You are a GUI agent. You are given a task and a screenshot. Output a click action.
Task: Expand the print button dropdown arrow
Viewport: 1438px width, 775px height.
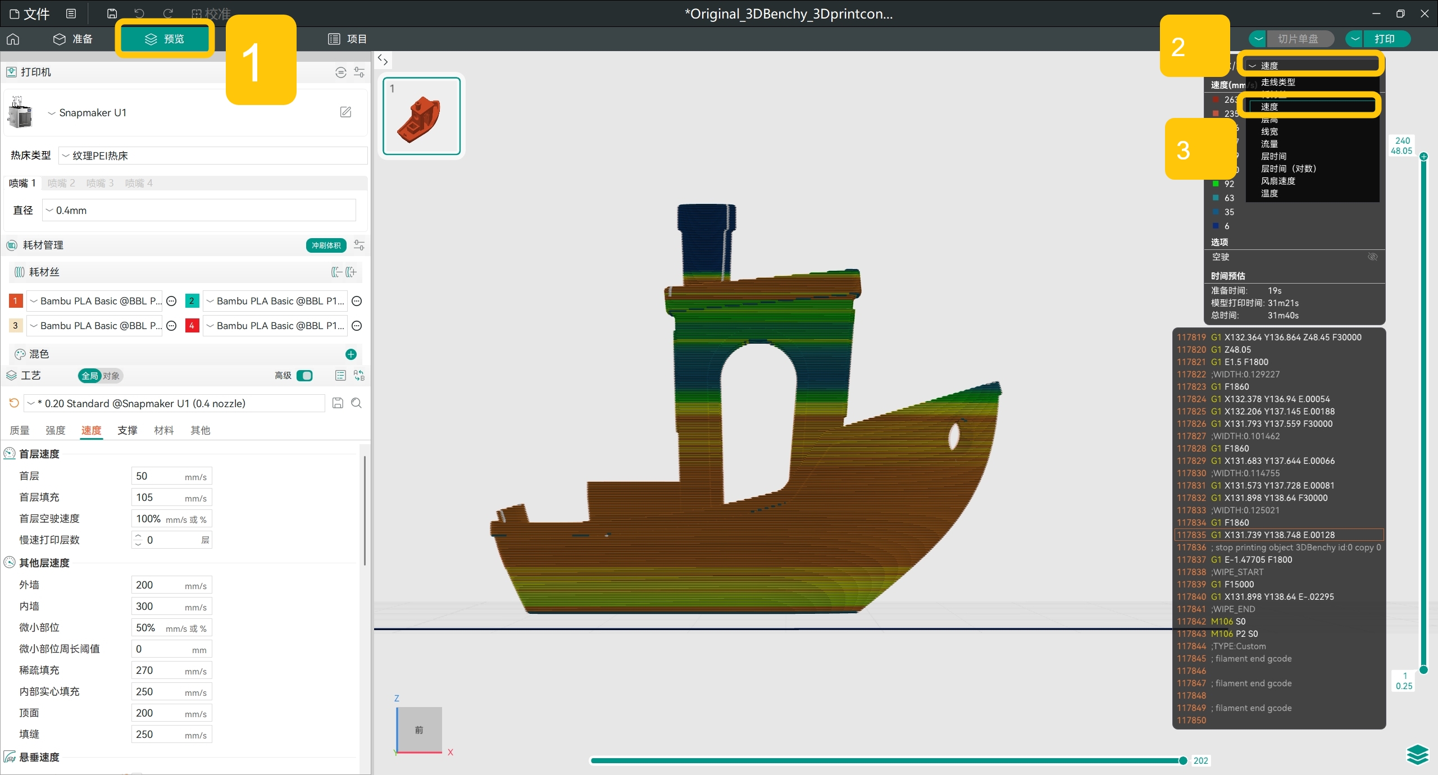point(1355,39)
